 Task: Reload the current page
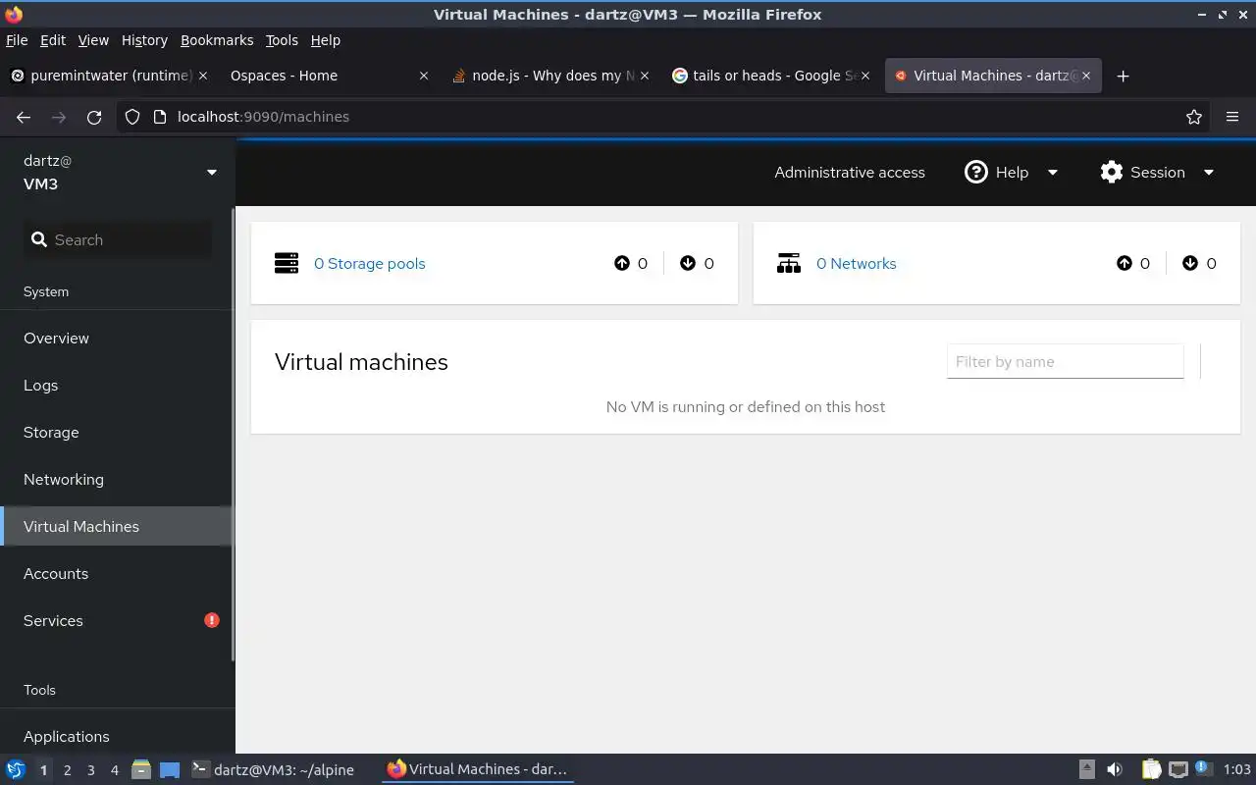coord(94,117)
